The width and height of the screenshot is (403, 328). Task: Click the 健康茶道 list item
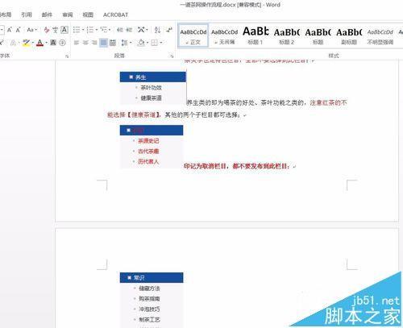151,98
